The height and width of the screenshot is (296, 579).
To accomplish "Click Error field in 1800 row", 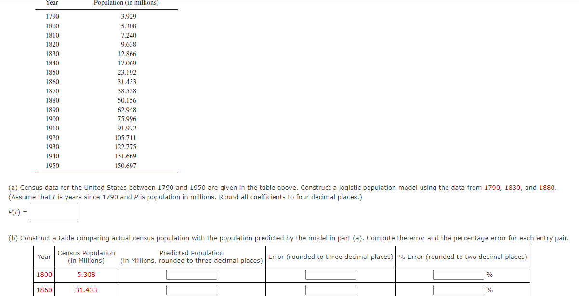I will pyautogui.click(x=331, y=274).
